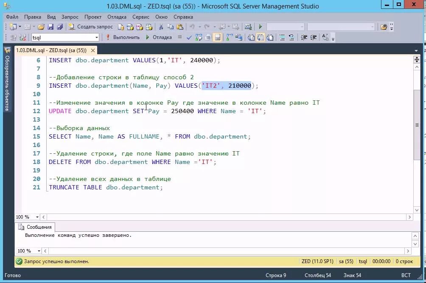
Task: Click the Paste clipboard icon
Action: coord(180,27)
